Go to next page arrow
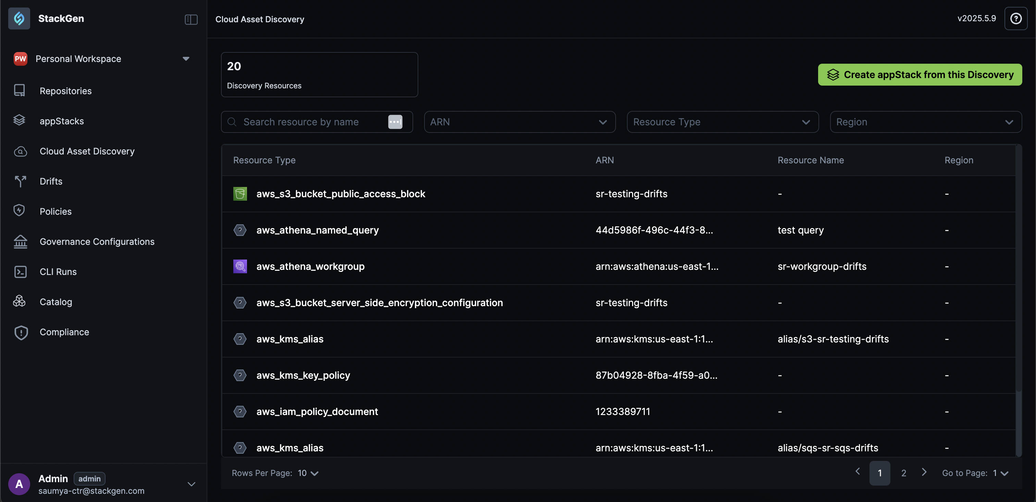This screenshot has height=502, width=1036. click(924, 472)
